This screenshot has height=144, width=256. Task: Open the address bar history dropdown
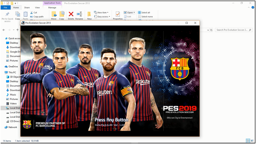pos(208,30)
